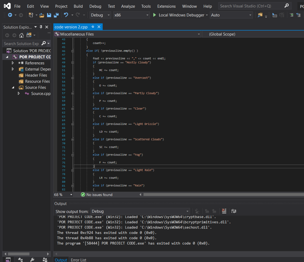Toggle Word Wrap in the Output window
Viewport: 304px width, 262px height.
coord(234,211)
